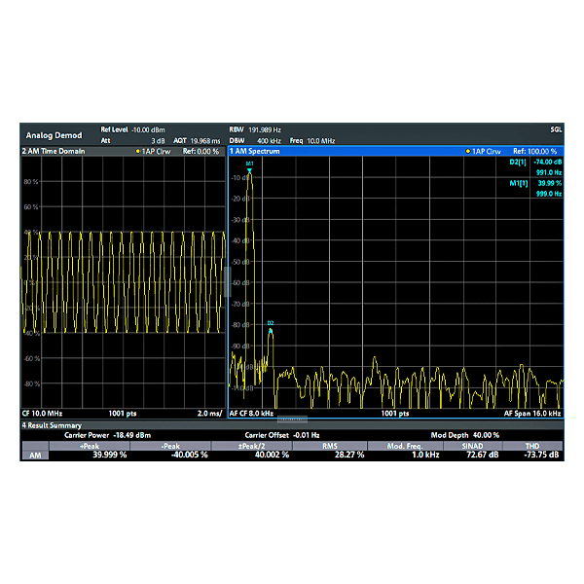Click the RBW 191.989 Hz setting
584x584 pixels.
(x=255, y=129)
